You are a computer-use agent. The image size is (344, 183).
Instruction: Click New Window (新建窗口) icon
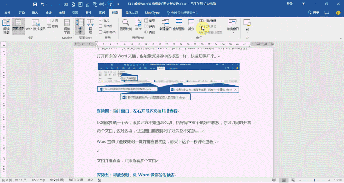(x=165, y=25)
